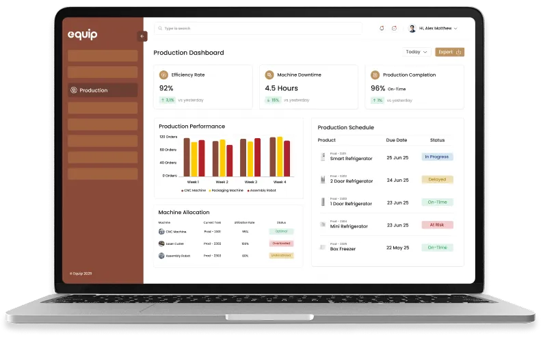543x344 pixels.
Task: Toggle Packaging Machine series in chart legend
Action: [227, 190]
